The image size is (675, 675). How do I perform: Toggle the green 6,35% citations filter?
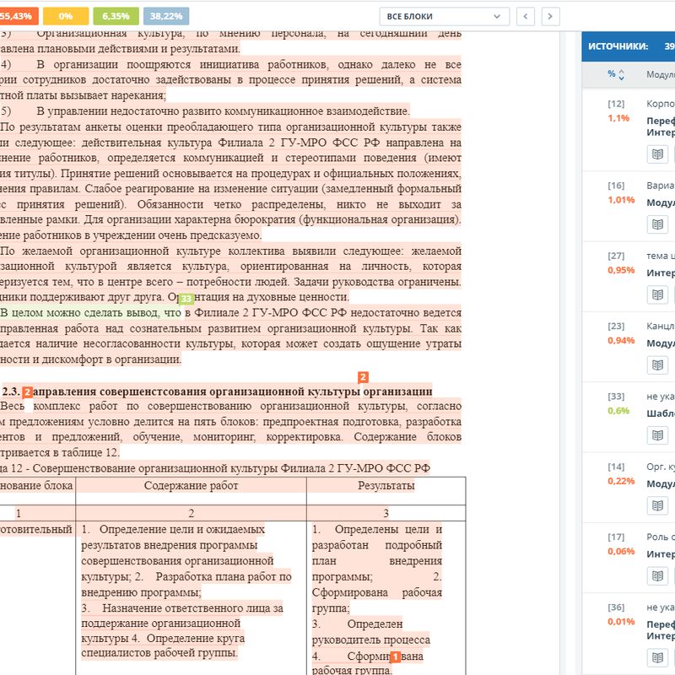(x=116, y=16)
